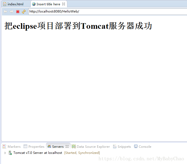
Task: Click the Servers tab icon
Action: click(49, 146)
